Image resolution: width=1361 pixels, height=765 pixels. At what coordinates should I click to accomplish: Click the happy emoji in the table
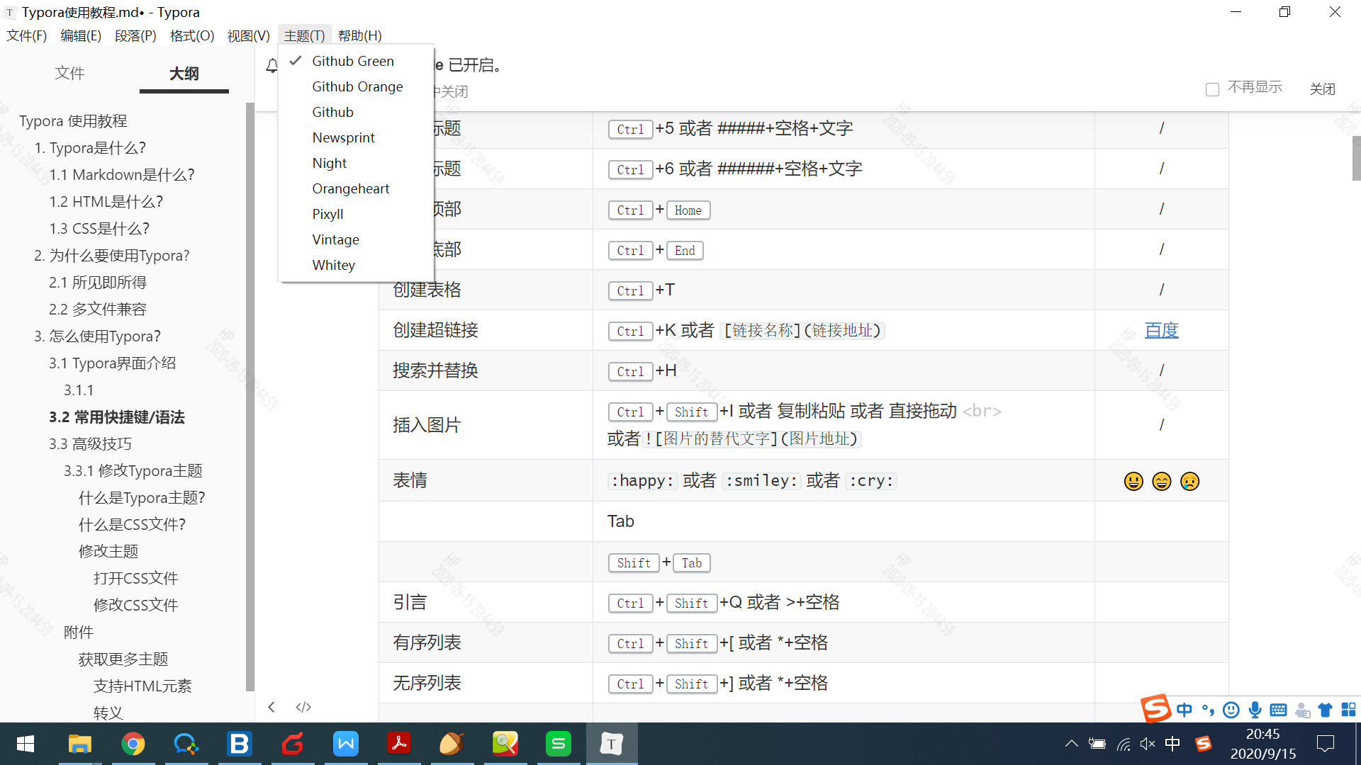tap(1133, 481)
